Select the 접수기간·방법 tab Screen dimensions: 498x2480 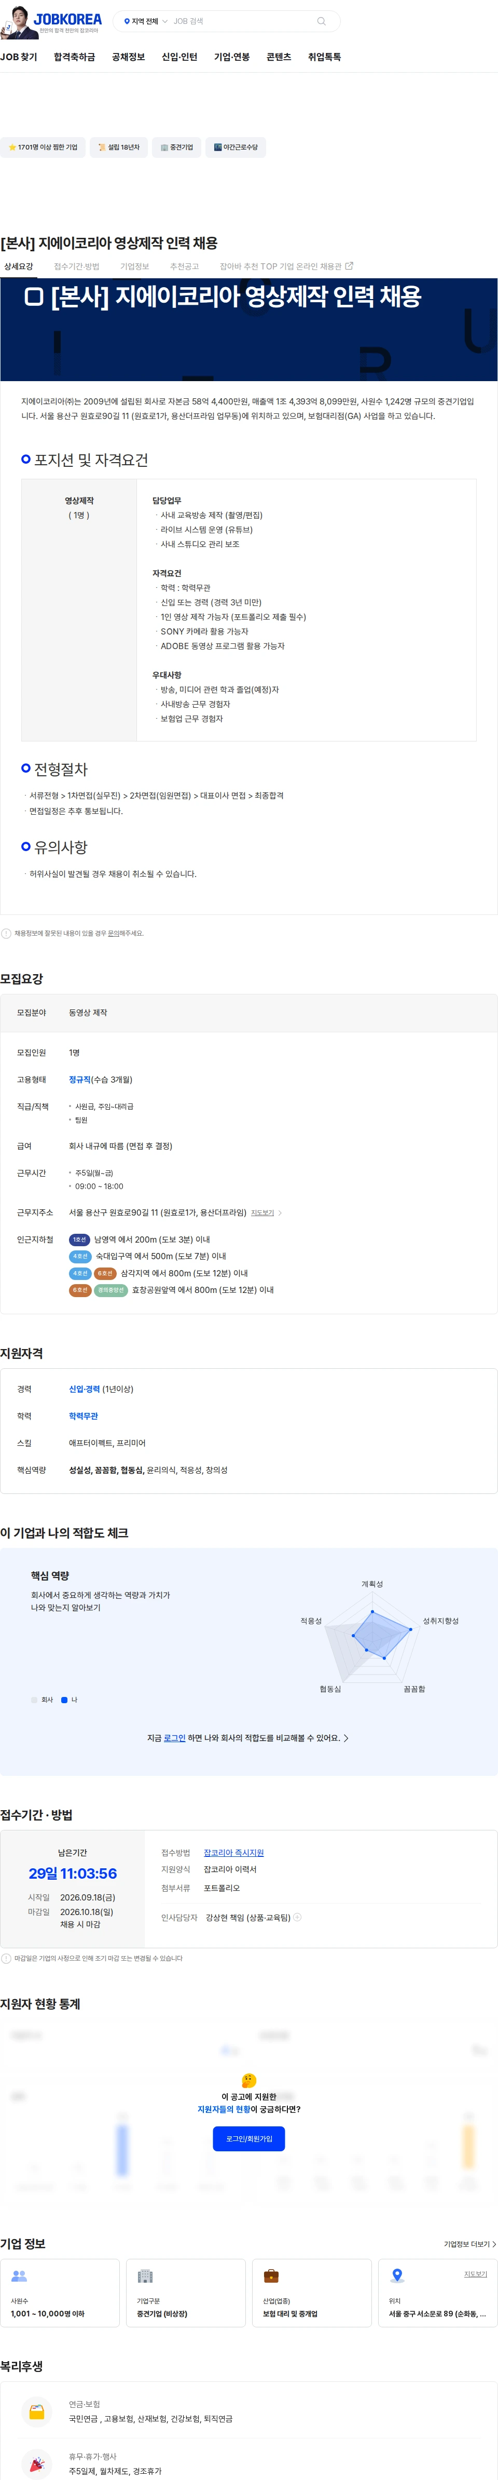77,267
